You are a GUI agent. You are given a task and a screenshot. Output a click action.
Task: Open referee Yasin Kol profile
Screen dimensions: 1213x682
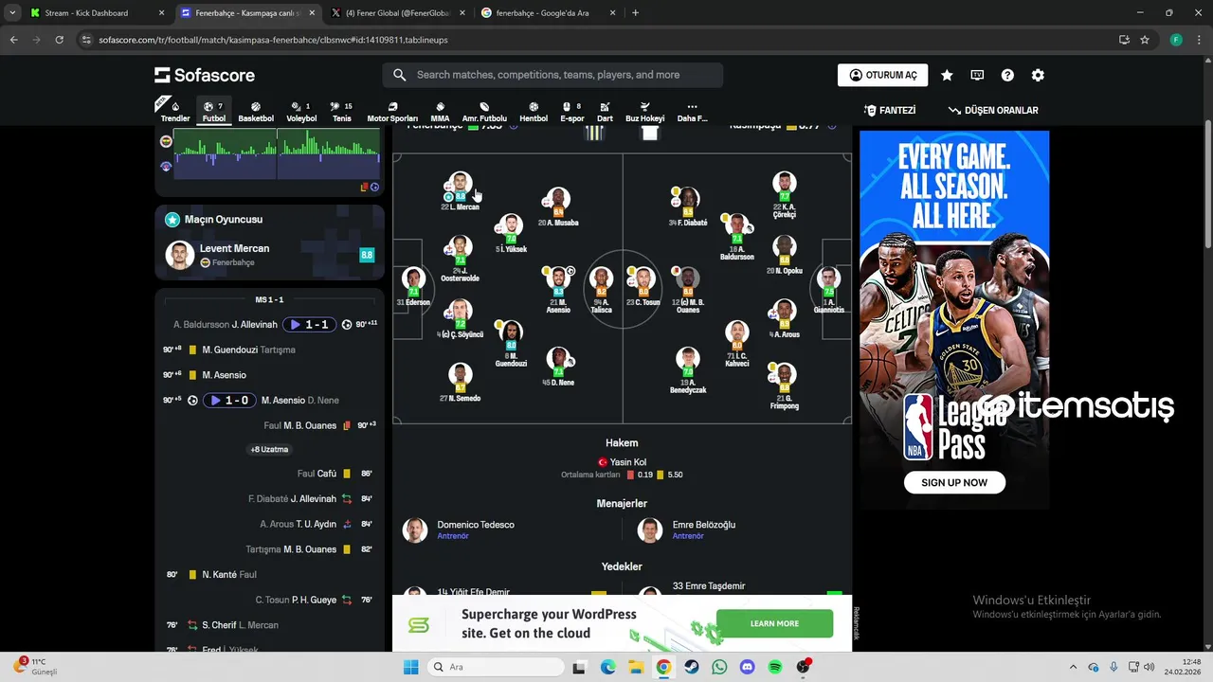tap(623, 462)
